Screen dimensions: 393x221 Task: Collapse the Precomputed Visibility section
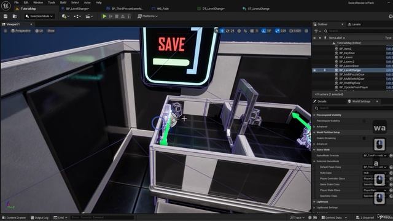(314, 115)
